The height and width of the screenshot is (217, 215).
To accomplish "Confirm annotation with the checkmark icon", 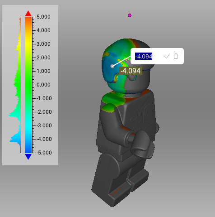I will pyautogui.click(x=167, y=56).
